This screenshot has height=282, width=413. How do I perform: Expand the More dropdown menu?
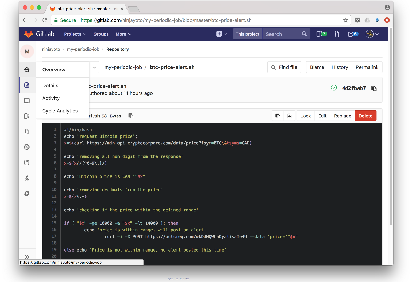pyautogui.click(x=123, y=34)
